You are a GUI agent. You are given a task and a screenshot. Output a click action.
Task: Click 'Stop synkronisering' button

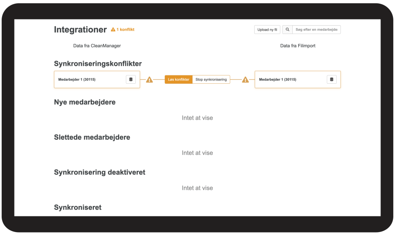coord(211,80)
